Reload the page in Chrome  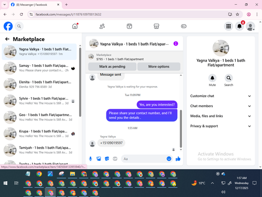pyautogui.click(x=21, y=14)
